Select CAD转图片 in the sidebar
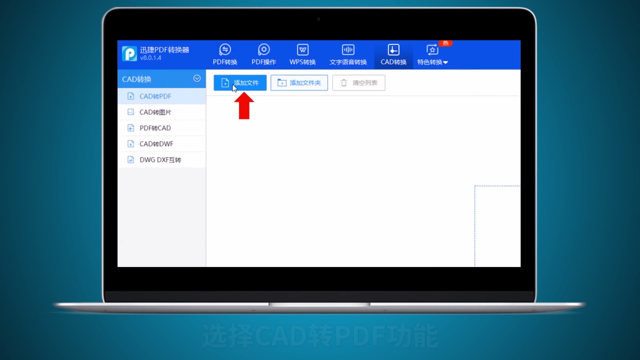Image resolution: width=640 pixels, height=360 pixels. tap(161, 112)
